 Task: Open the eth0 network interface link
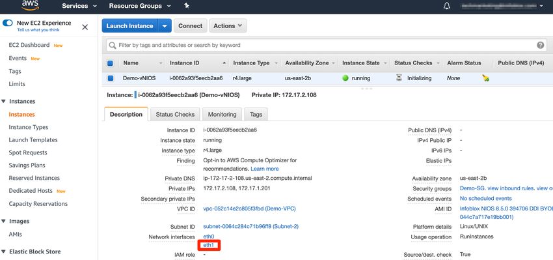[209, 237]
